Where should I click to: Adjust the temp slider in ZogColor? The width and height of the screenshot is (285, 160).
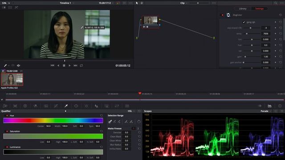tap(252, 34)
